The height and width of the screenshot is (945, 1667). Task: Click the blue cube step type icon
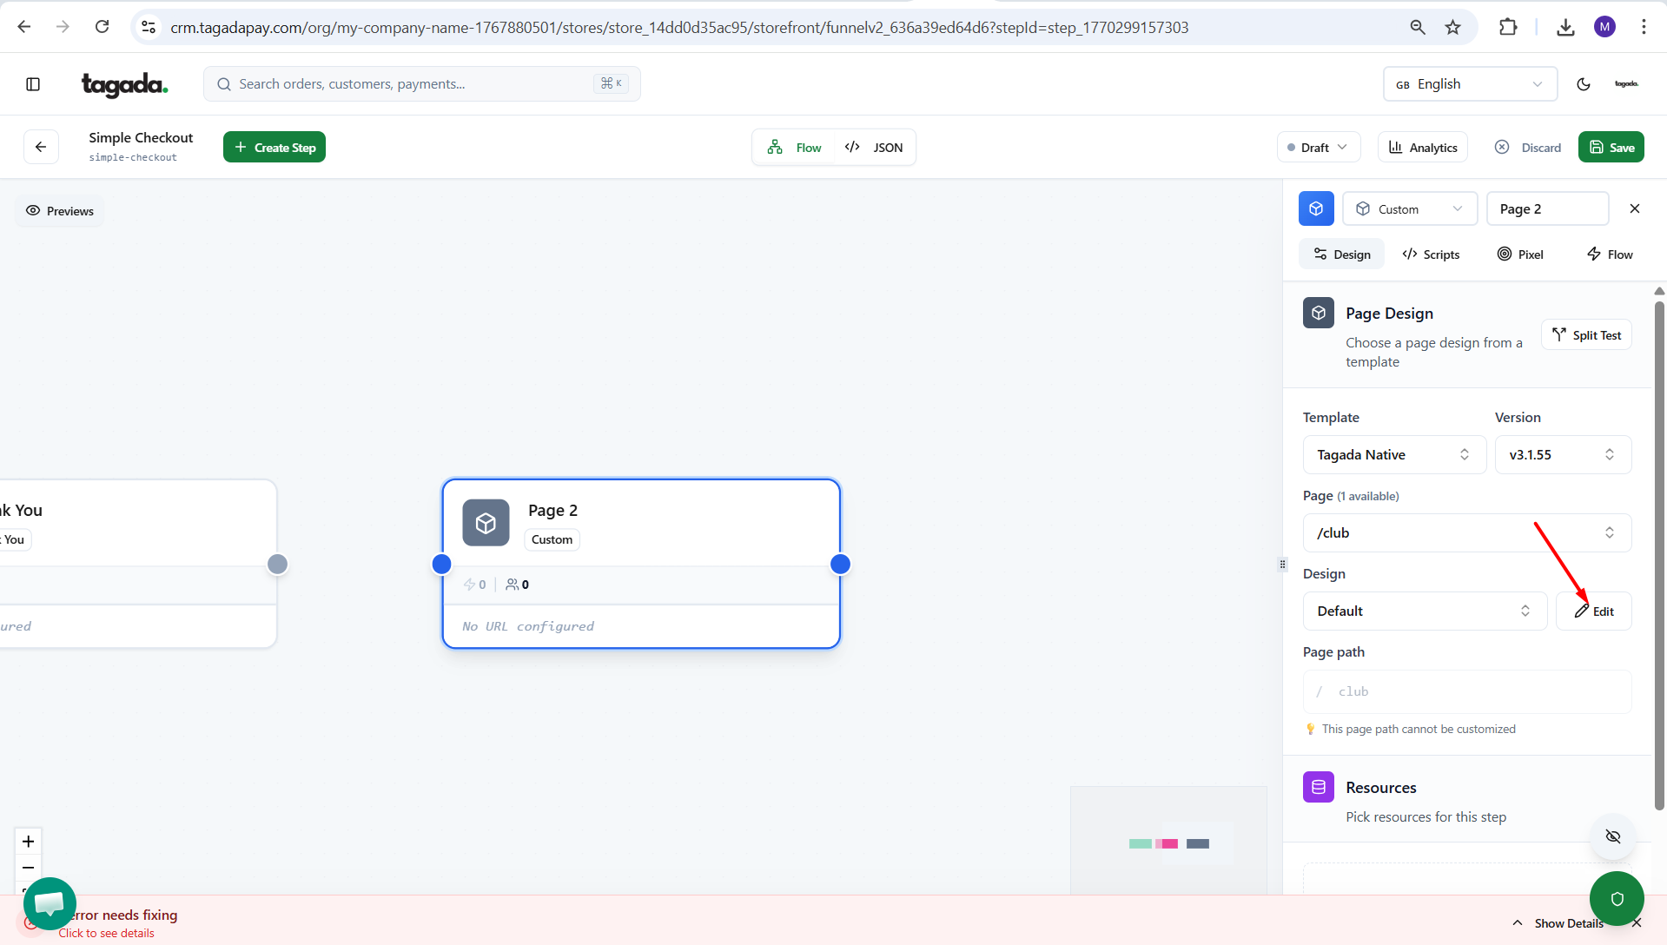pyautogui.click(x=1316, y=209)
